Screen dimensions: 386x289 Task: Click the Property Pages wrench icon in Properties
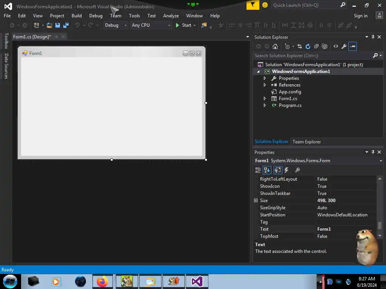point(297,170)
